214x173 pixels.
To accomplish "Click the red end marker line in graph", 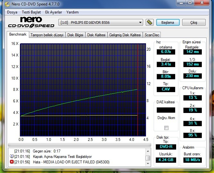I will (138, 90).
